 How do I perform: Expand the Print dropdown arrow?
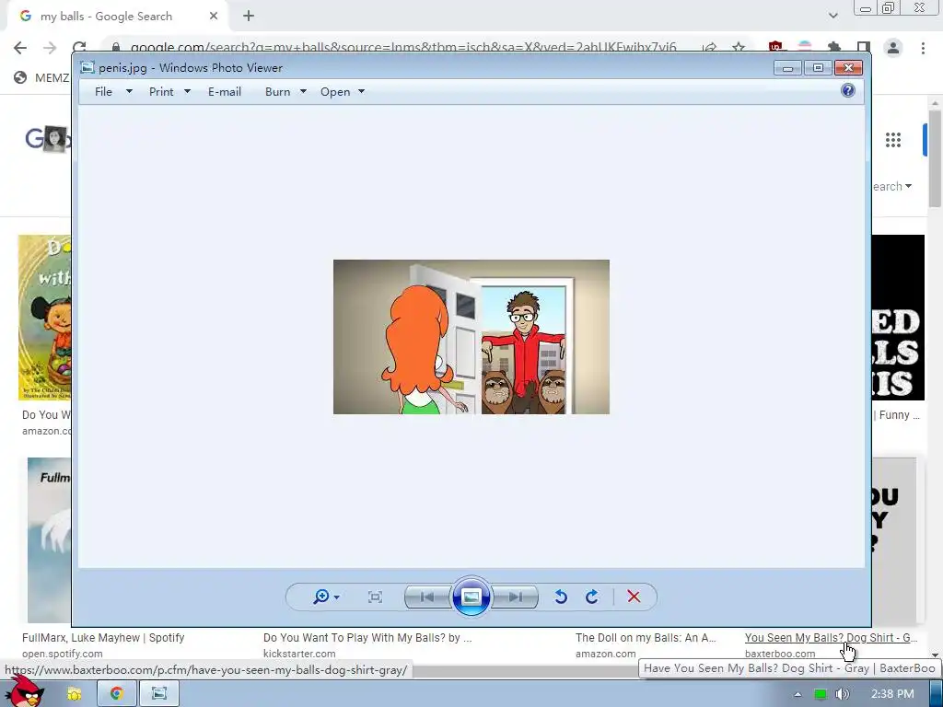tap(187, 91)
